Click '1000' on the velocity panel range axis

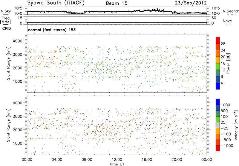[17, 143]
